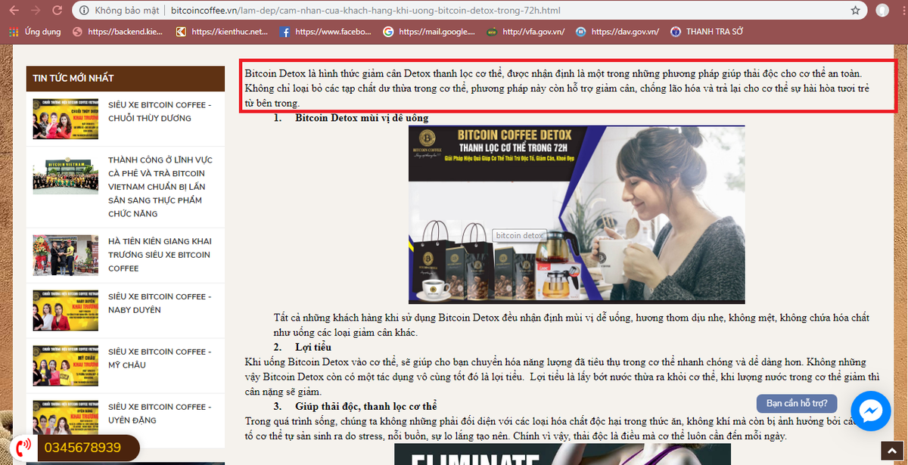
Task: Open the Messenger chat bubble
Action: [x=870, y=411]
